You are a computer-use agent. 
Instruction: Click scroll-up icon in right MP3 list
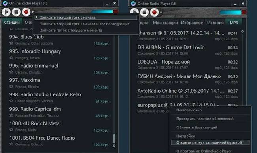click(x=242, y=31)
